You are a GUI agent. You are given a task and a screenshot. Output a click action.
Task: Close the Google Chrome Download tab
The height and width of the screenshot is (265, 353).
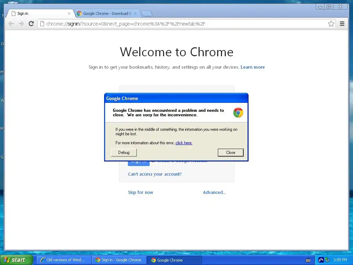[135, 13]
